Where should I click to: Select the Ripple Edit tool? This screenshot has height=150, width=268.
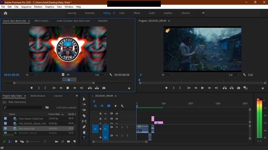(x=84, y=110)
